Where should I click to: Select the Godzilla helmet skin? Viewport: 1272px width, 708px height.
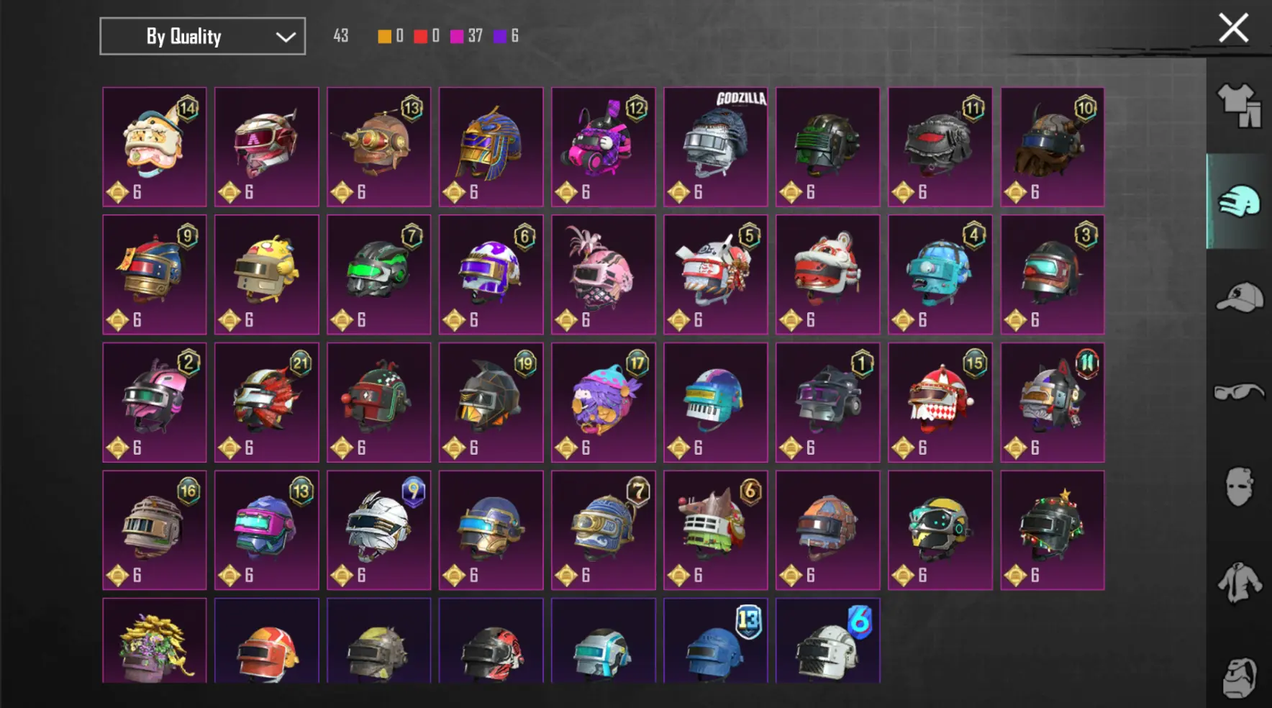[x=715, y=147]
